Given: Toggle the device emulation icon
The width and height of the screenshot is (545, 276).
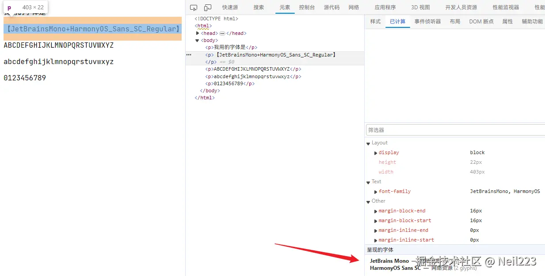Looking at the screenshot, I should pyautogui.click(x=208, y=8).
